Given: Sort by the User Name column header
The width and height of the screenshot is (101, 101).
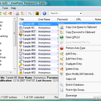Looking at the screenshot, I should tap(46, 19).
